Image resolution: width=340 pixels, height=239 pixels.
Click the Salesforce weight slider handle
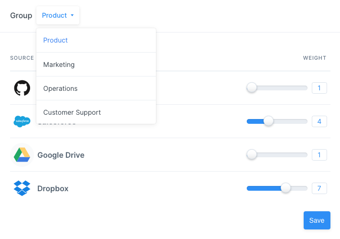268,121
